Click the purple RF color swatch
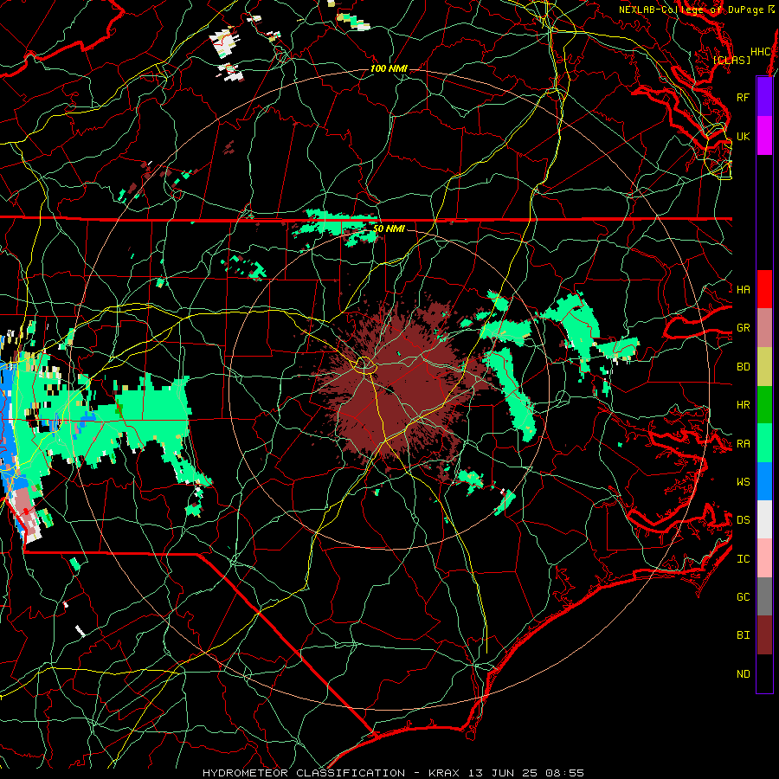Image resolution: width=779 pixels, height=779 pixels. click(764, 97)
